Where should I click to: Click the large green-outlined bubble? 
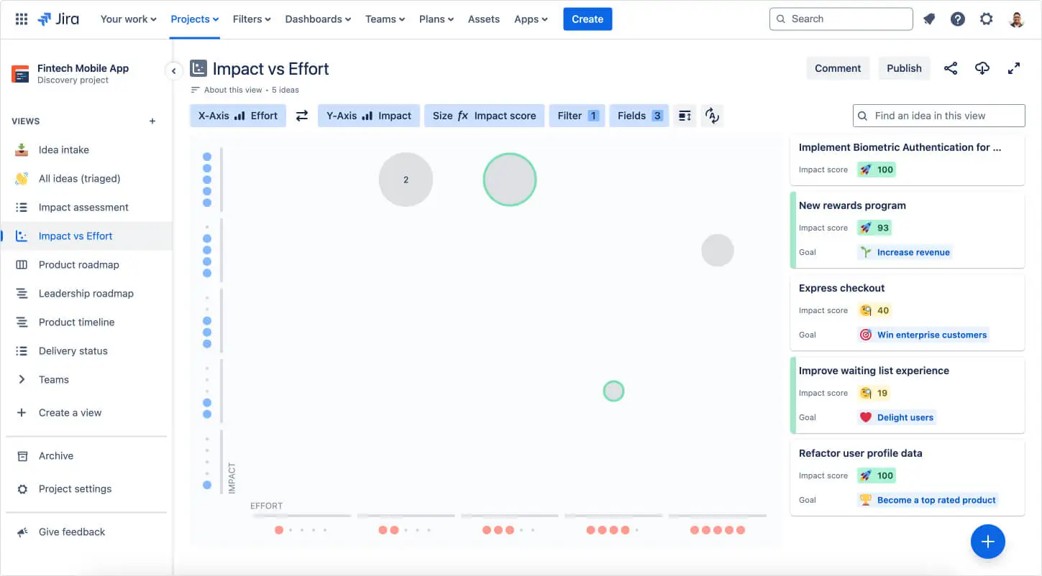point(510,180)
